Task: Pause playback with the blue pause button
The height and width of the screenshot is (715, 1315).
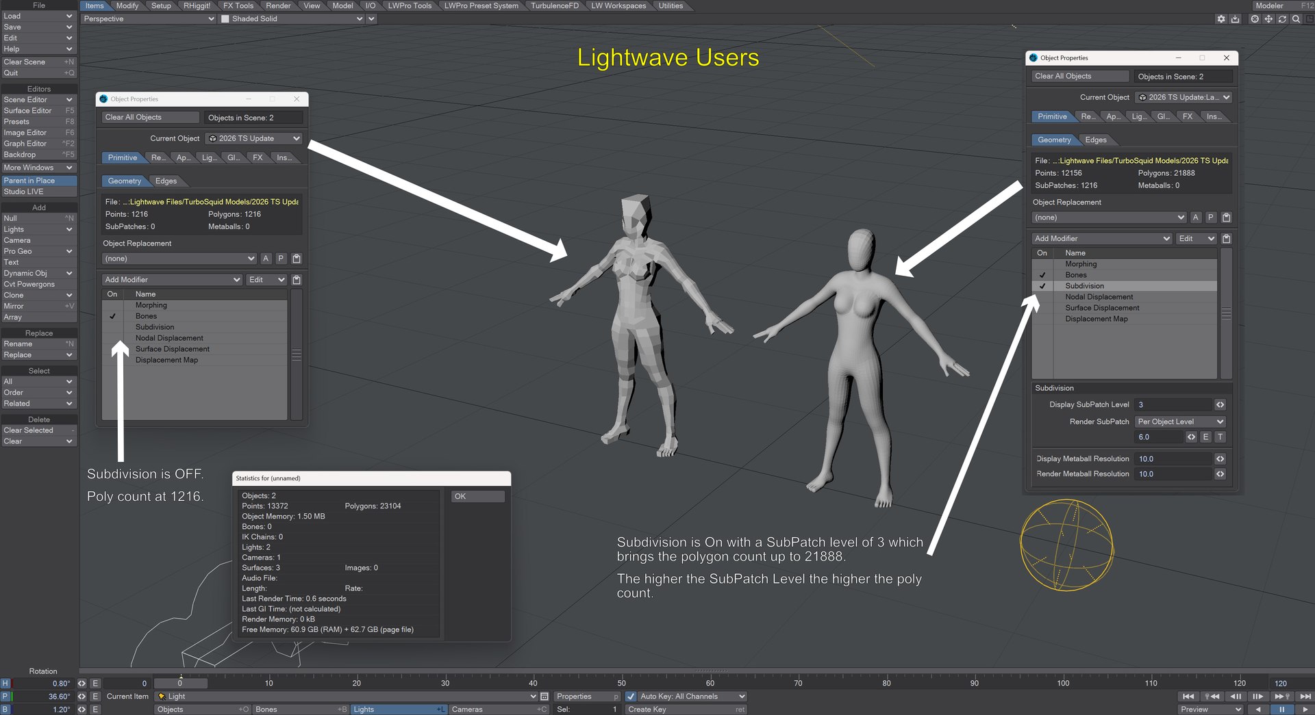Action: (1281, 710)
